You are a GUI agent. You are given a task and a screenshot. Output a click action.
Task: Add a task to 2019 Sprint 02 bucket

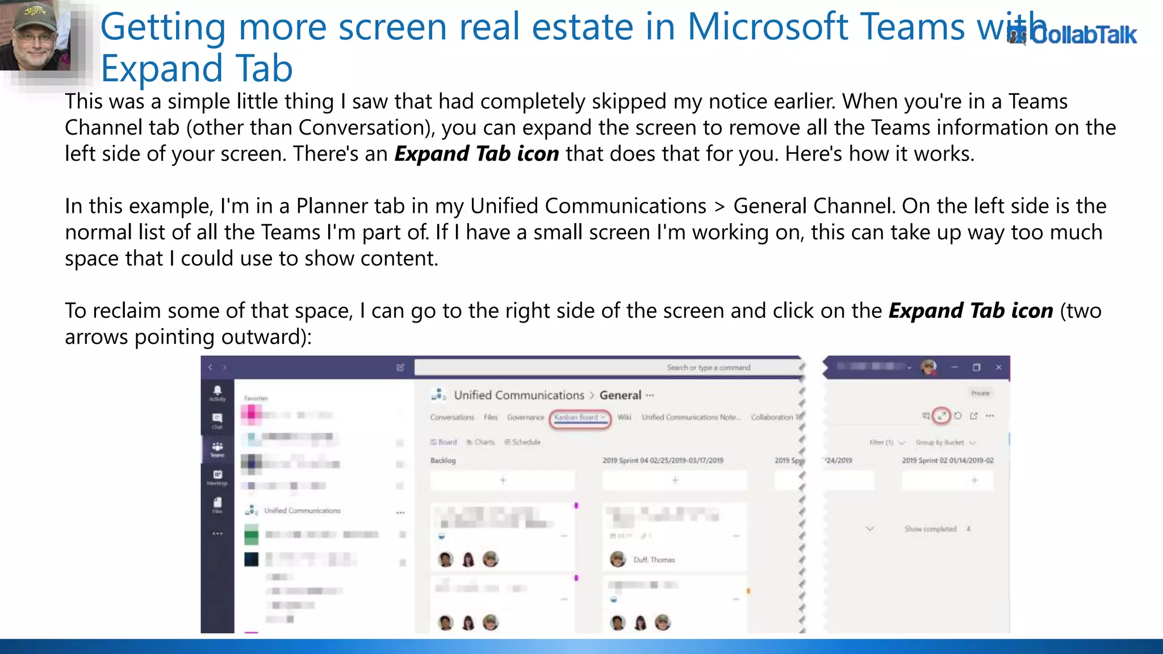pyautogui.click(x=948, y=480)
